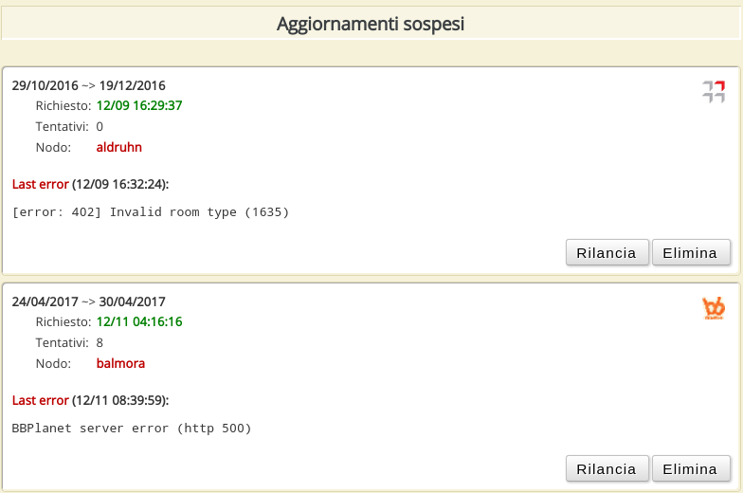Click the balmora node name

[120, 364]
